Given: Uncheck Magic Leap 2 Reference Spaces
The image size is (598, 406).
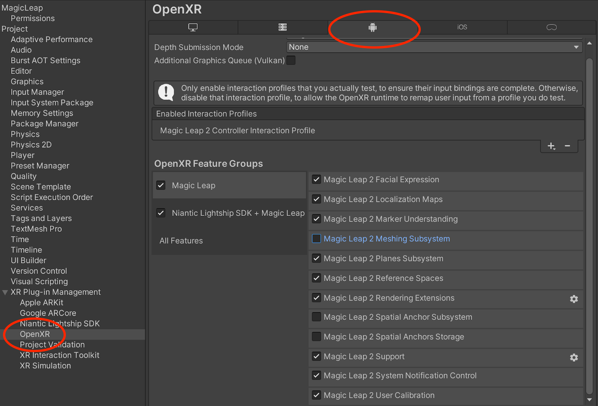Looking at the screenshot, I should (316, 278).
